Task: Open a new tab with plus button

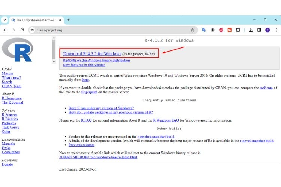Action: [69, 20]
